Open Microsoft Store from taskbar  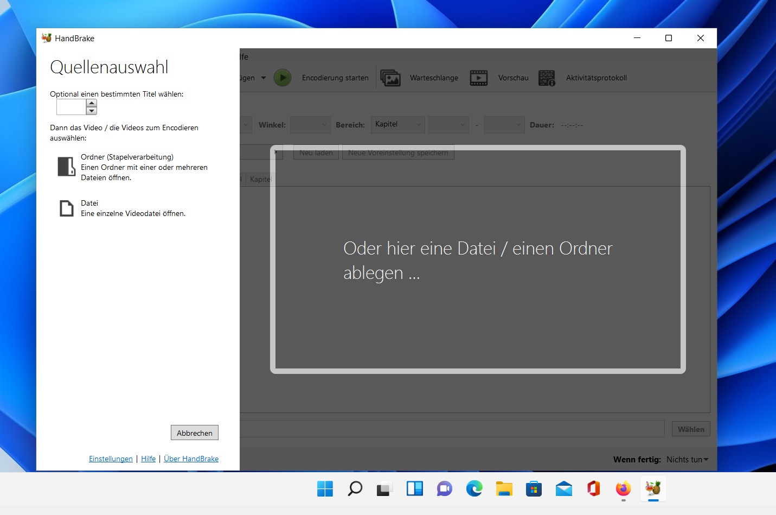[x=534, y=489]
